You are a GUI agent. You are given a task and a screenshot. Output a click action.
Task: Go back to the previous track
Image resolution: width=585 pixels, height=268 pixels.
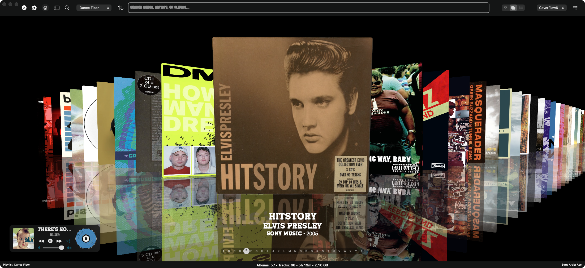coord(41,241)
